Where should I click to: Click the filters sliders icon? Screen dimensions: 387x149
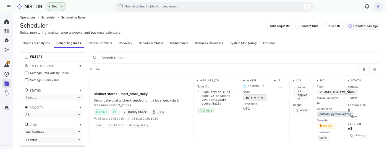point(27,57)
